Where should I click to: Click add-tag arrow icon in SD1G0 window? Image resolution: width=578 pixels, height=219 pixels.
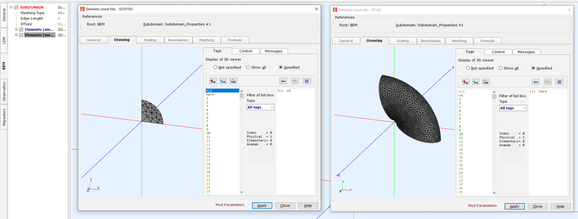(x=466, y=82)
